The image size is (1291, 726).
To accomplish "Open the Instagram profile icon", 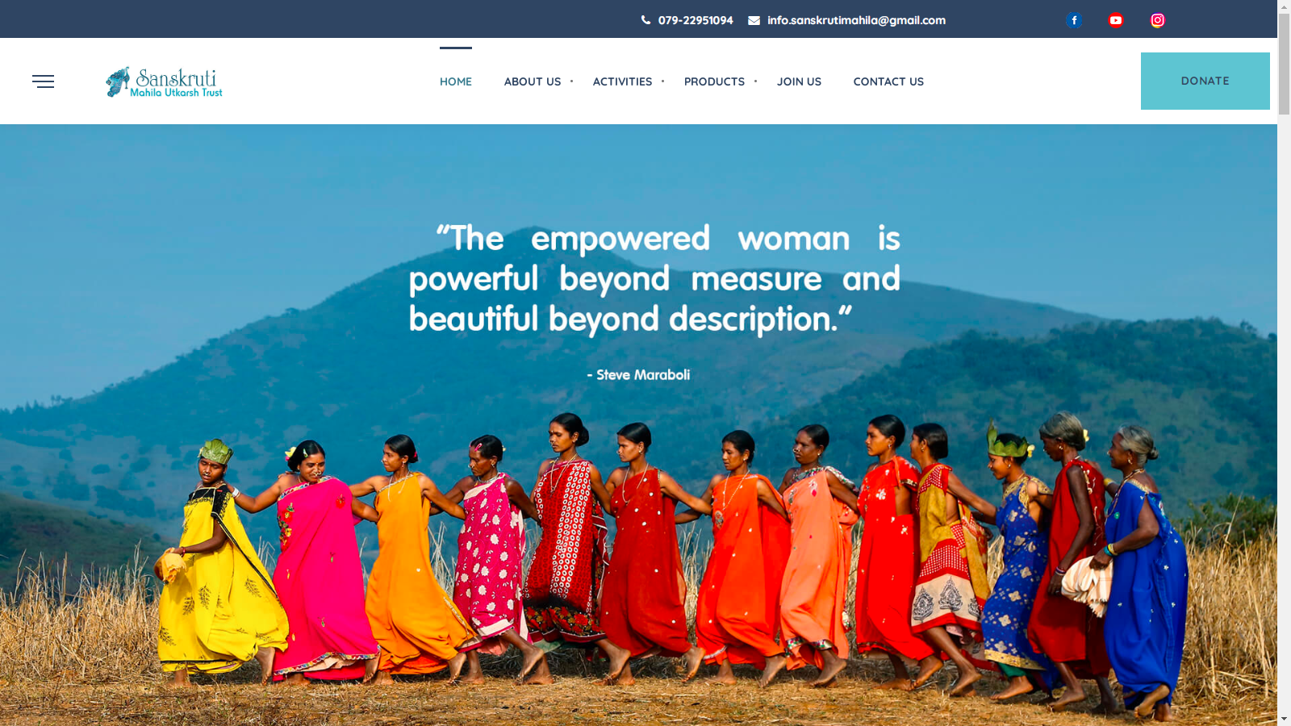I will pyautogui.click(x=1158, y=20).
